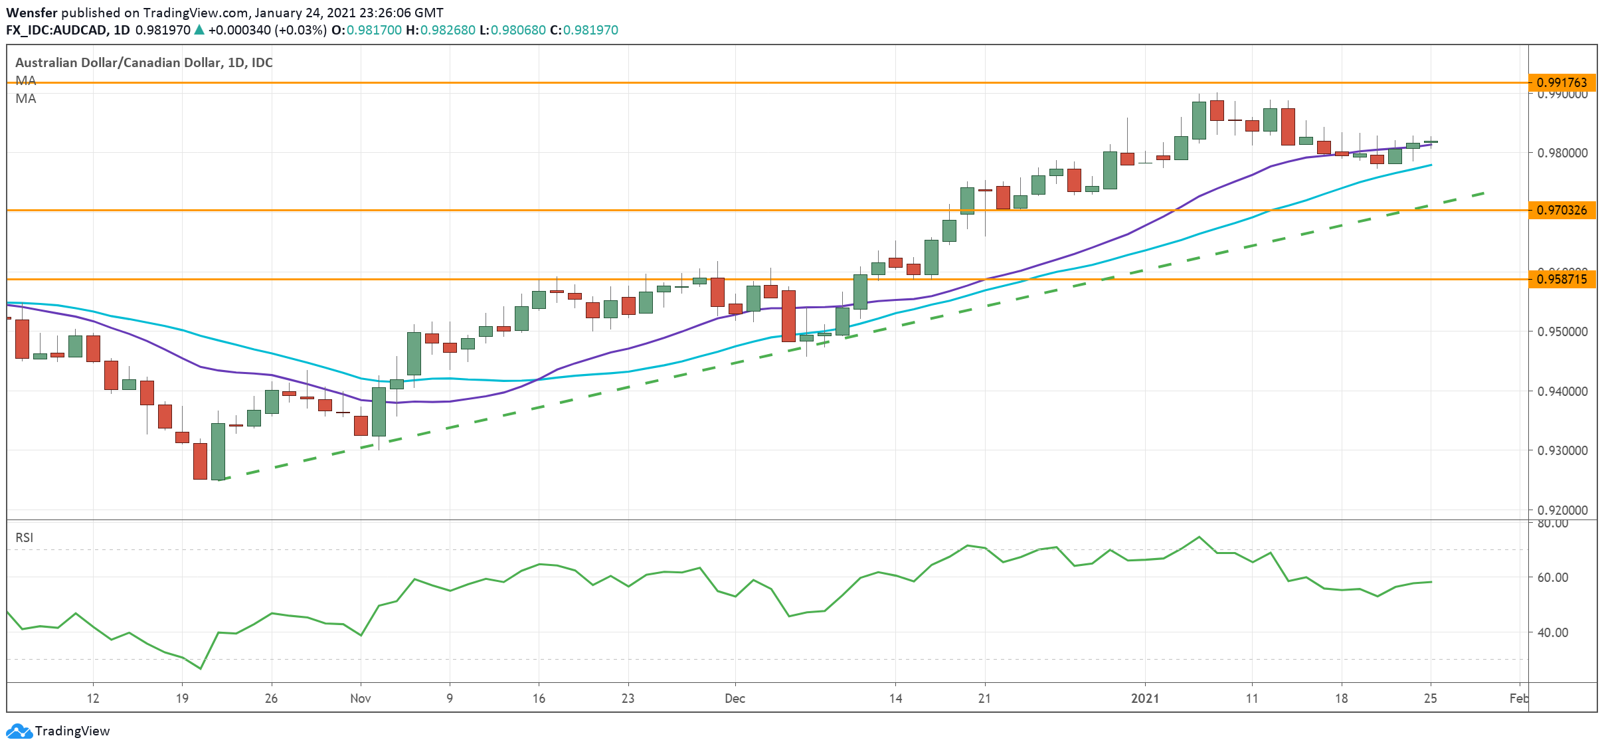Click the 2021 date axis label
This screenshot has width=1604, height=750.
coord(1145,698)
